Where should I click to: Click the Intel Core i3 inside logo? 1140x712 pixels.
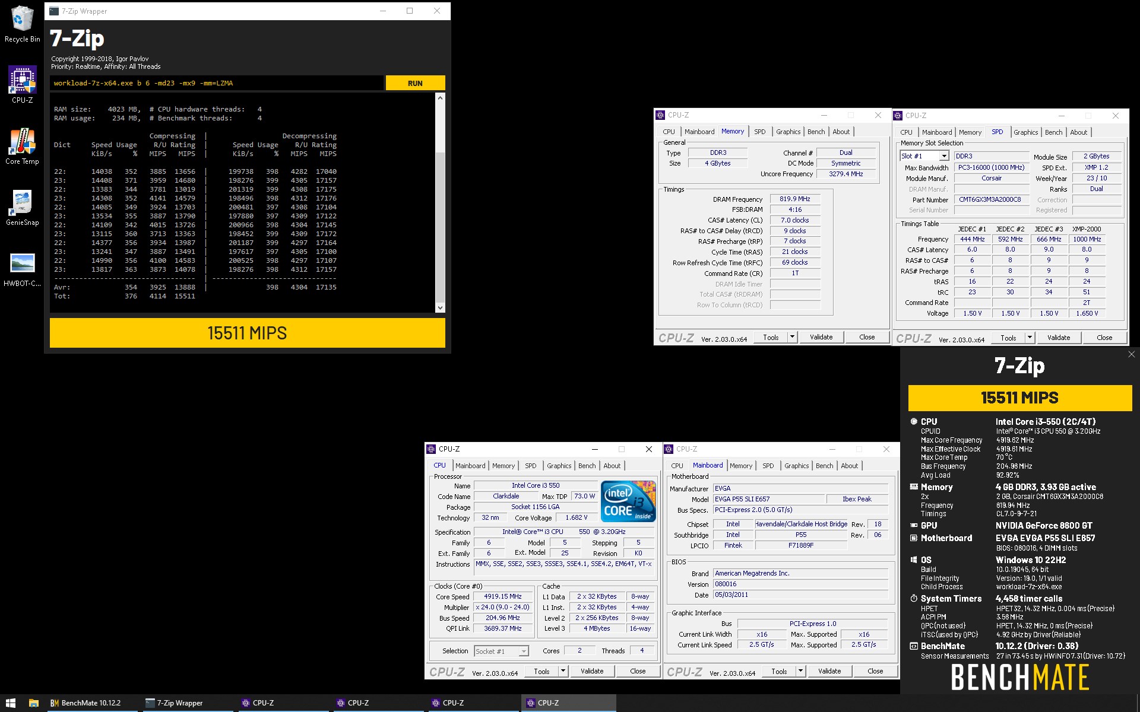click(628, 501)
